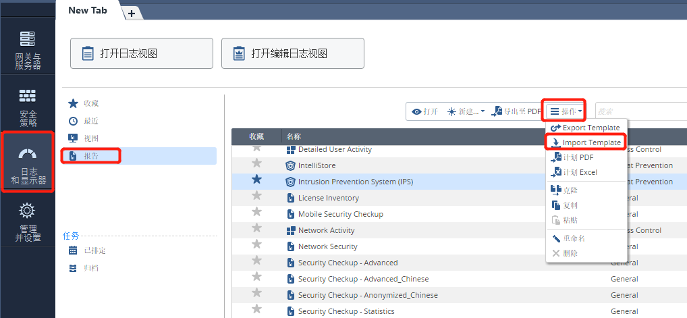Open a new tab with plus button
Viewport: 687px width, 318px height.
pos(132,14)
